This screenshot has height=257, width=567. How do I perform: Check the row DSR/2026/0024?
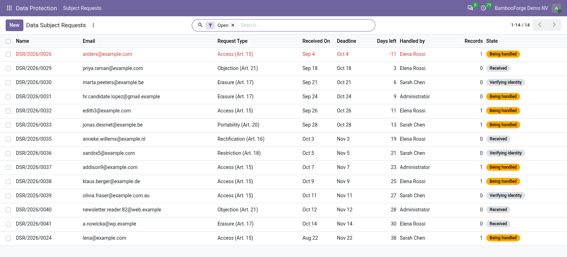pyautogui.click(x=8, y=238)
